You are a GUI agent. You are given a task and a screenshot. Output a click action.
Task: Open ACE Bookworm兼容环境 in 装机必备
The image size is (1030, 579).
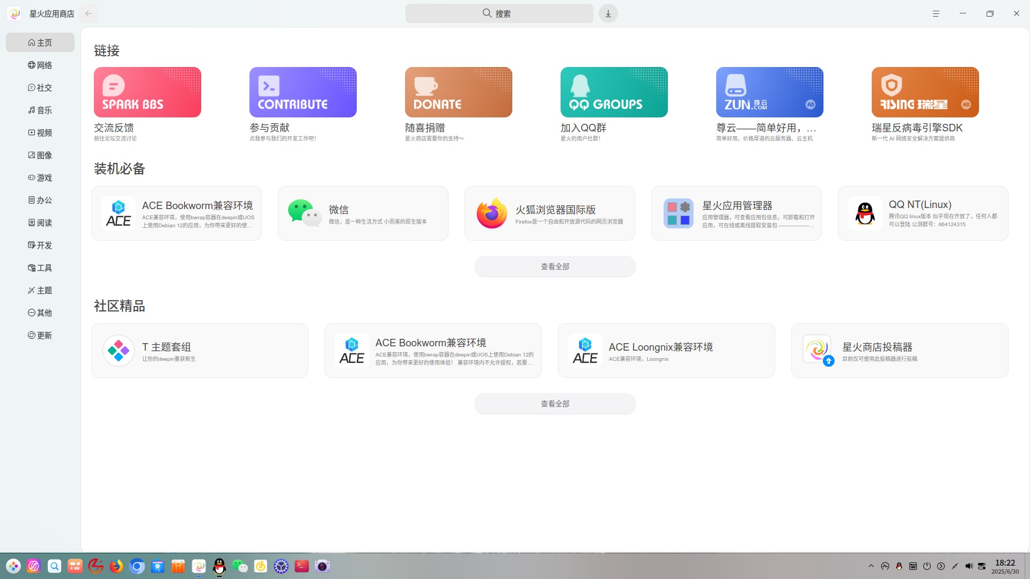tap(176, 213)
